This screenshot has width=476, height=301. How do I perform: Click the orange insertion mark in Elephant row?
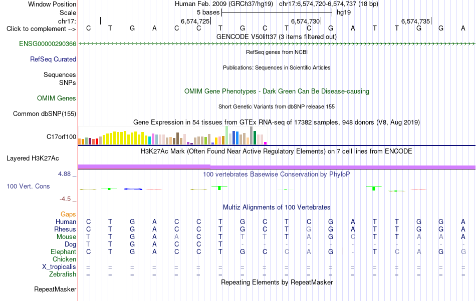point(343,251)
